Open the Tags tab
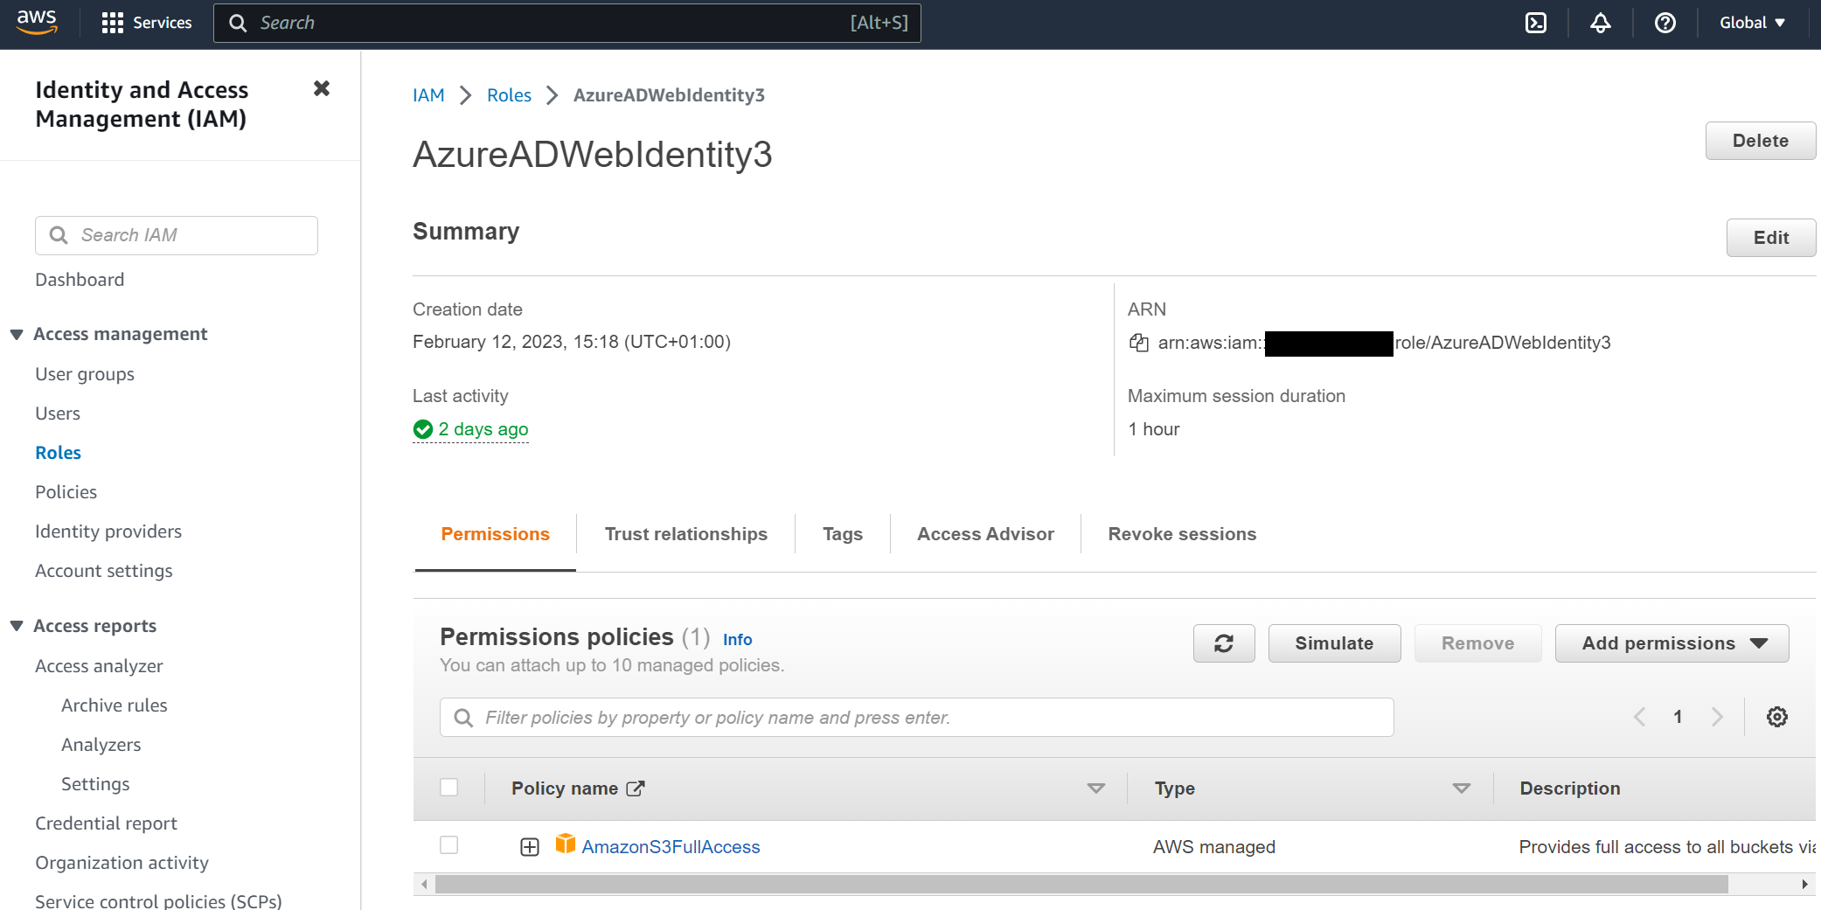 point(843,534)
